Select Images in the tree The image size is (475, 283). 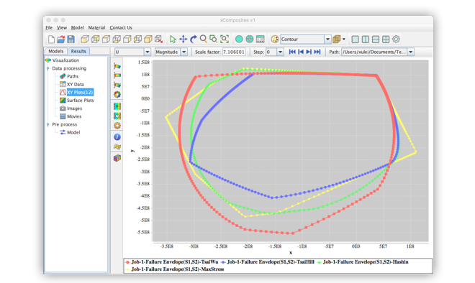(x=75, y=108)
